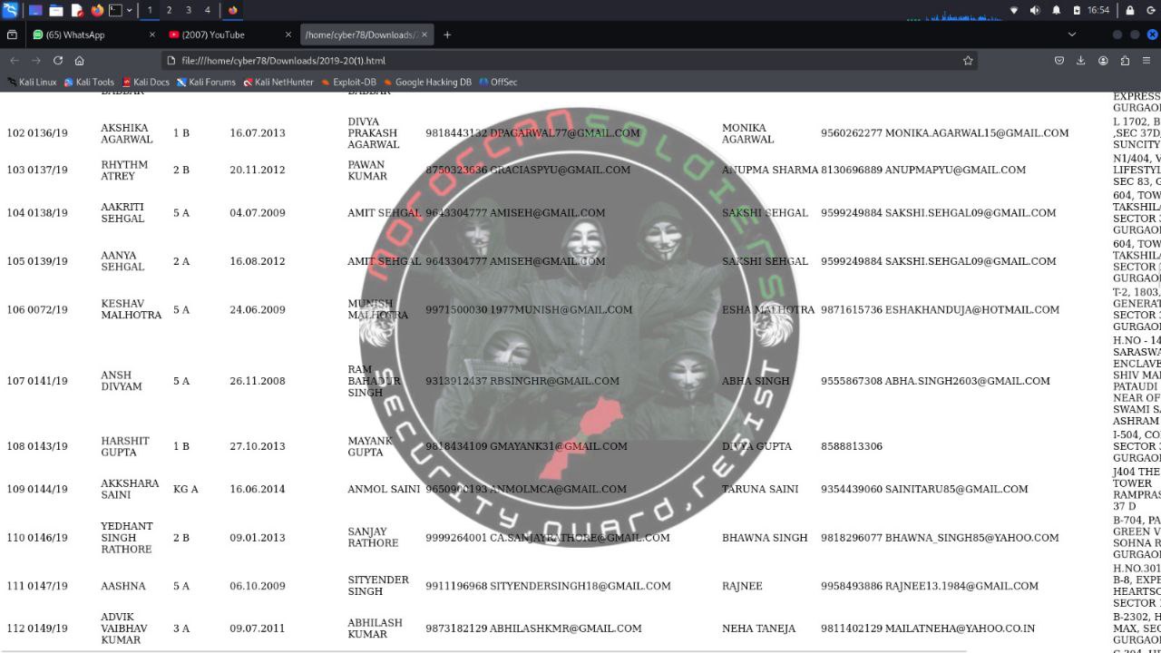Screen dimensions: 1161x653
Task: Open the Firefox account menu
Action: [x=1103, y=61]
